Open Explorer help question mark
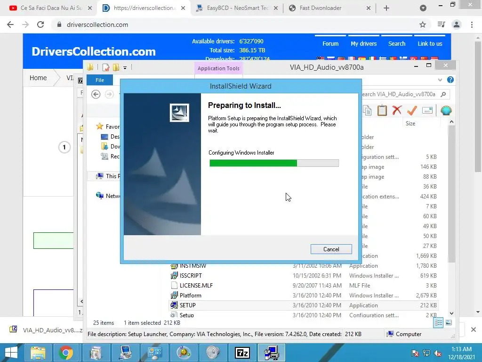The height and width of the screenshot is (362, 482). 450,80
